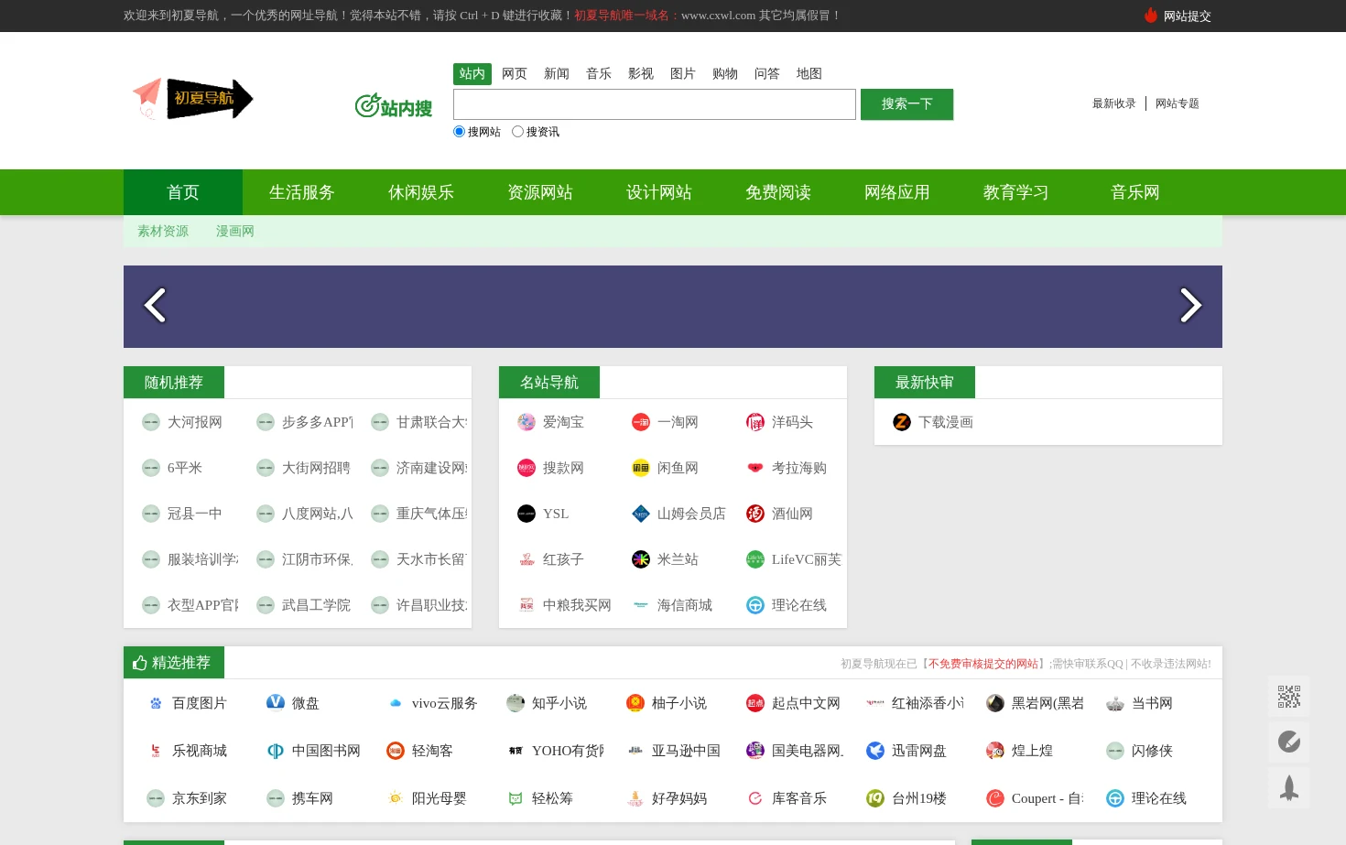Switch to the 新闻 search tab
Image resolution: width=1346 pixels, height=845 pixels.
pyautogui.click(x=557, y=74)
